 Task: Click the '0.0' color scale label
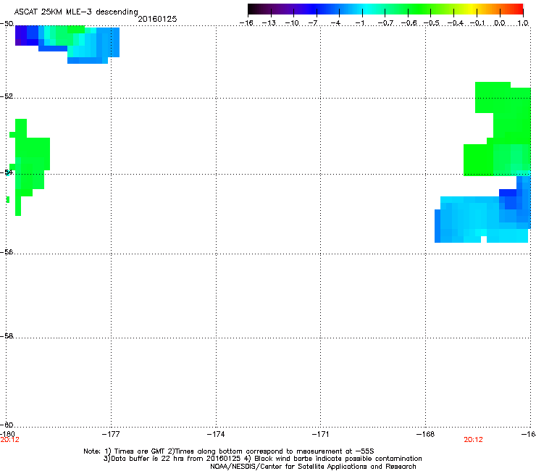[x=500, y=23]
